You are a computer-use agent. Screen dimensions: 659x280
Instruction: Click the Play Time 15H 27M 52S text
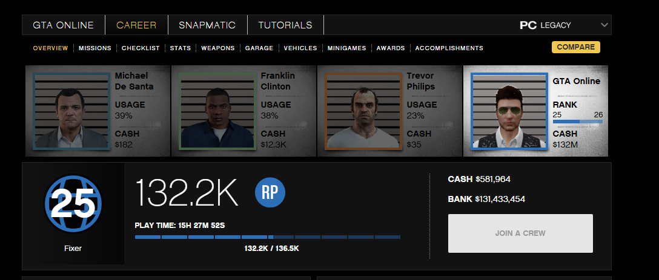[x=180, y=226]
